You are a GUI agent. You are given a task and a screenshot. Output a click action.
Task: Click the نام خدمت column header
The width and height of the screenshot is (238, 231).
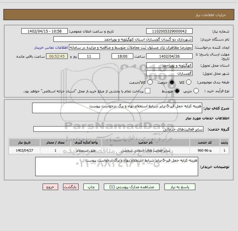coord(146,142)
